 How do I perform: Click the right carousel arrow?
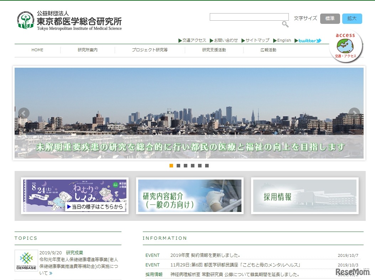[355, 113]
